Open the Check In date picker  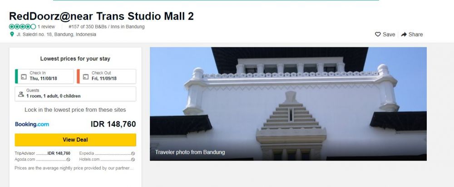(44, 76)
